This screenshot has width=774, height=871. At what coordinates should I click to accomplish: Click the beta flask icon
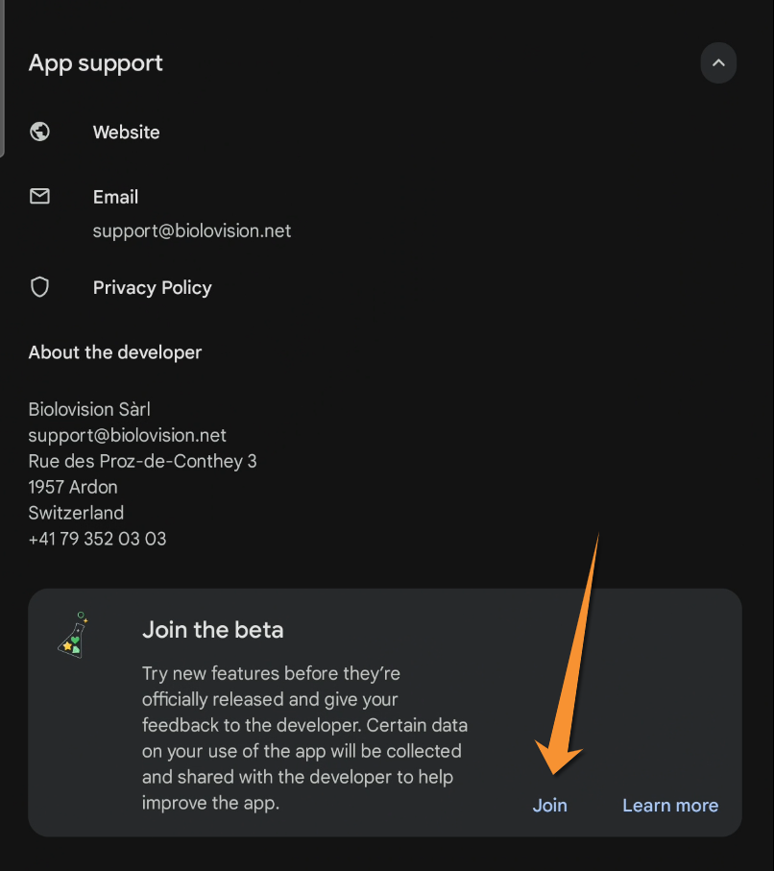70,637
